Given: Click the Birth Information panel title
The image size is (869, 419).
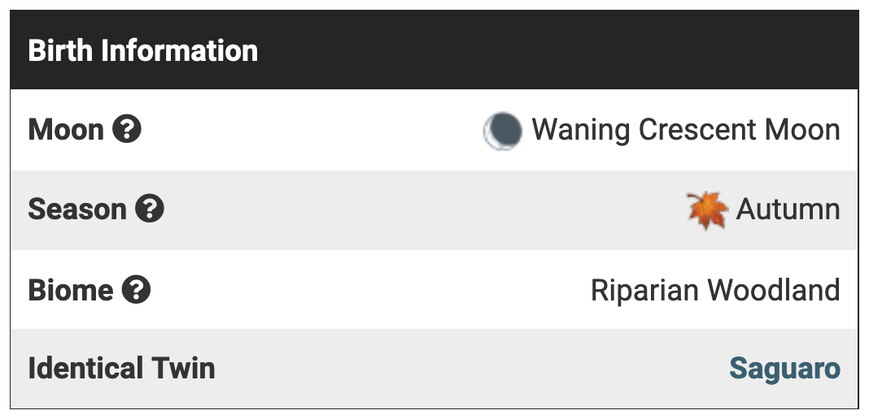Looking at the screenshot, I should click(x=143, y=50).
